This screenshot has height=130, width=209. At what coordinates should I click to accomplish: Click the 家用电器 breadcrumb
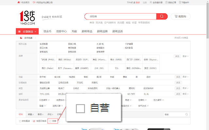click(28, 38)
